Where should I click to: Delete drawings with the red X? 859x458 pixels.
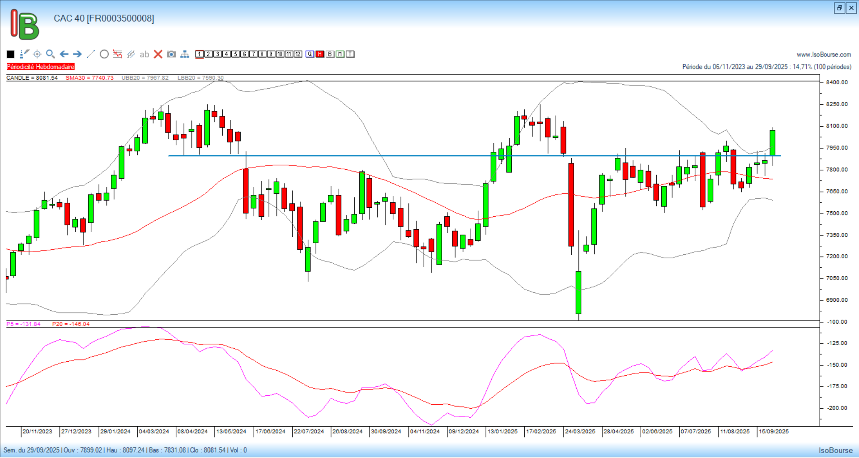pyautogui.click(x=158, y=54)
